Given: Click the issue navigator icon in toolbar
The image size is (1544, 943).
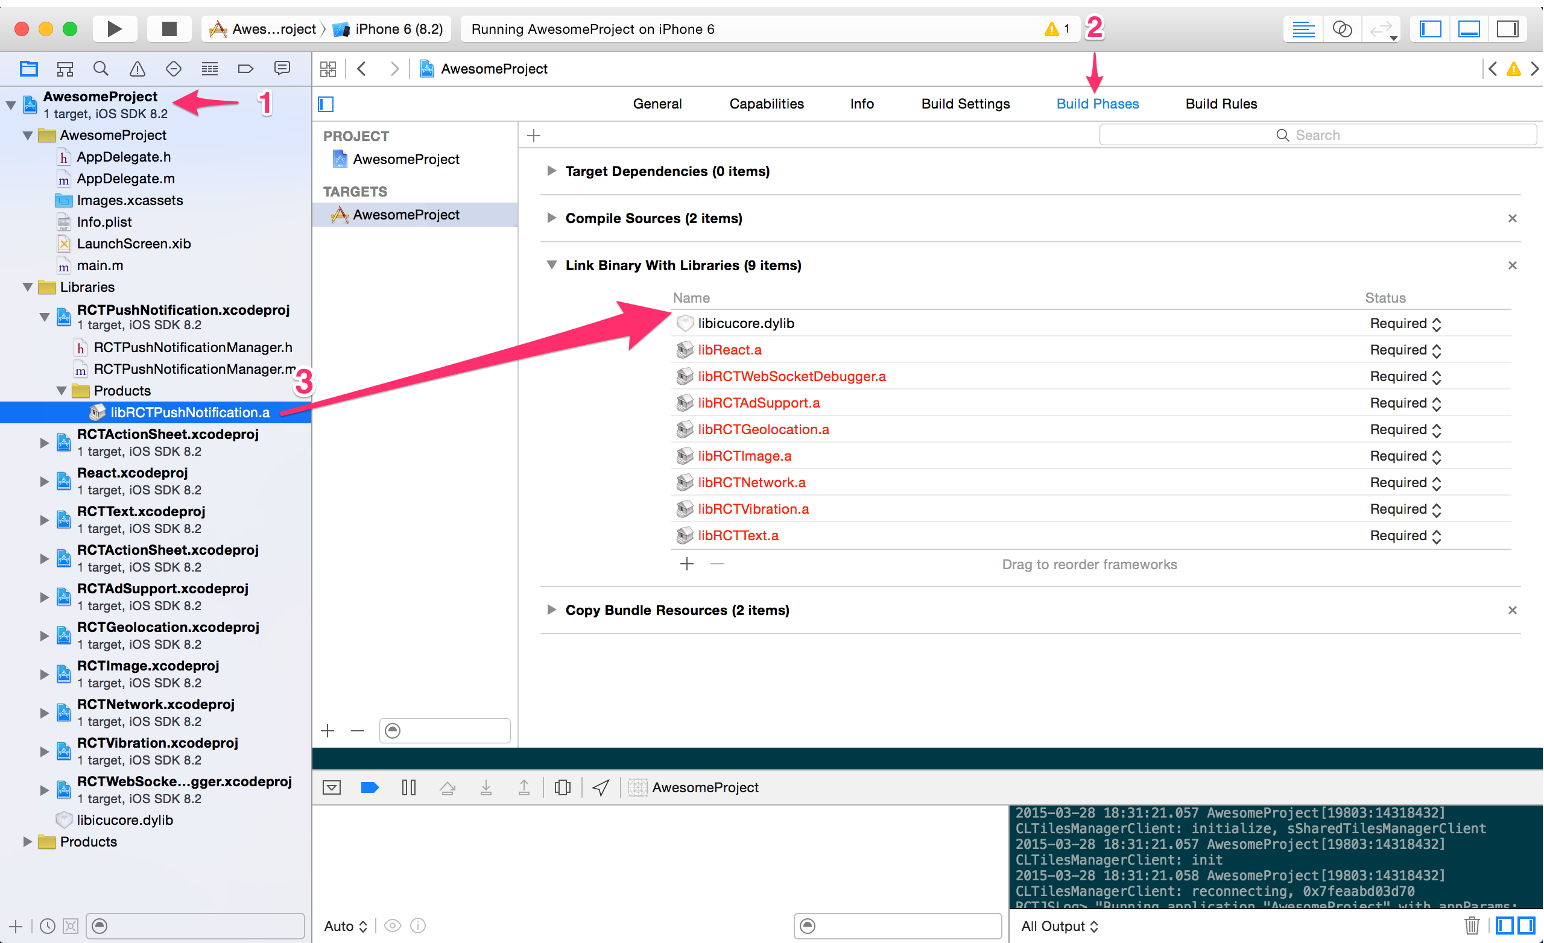Looking at the screenshot, I should (137, 69).
